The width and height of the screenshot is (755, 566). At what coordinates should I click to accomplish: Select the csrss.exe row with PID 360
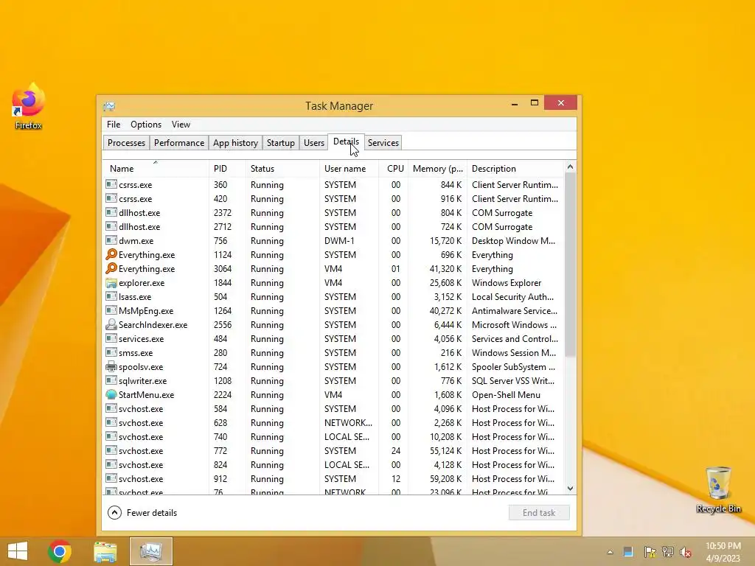333,185
